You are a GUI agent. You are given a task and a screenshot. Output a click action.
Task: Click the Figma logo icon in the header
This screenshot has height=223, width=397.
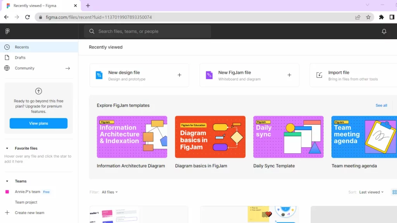tap(7, 31)
